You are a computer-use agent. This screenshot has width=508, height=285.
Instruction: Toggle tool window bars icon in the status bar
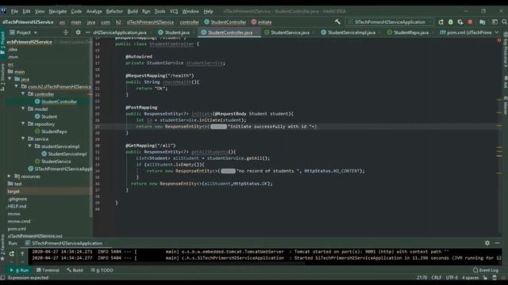coord(2,278)
